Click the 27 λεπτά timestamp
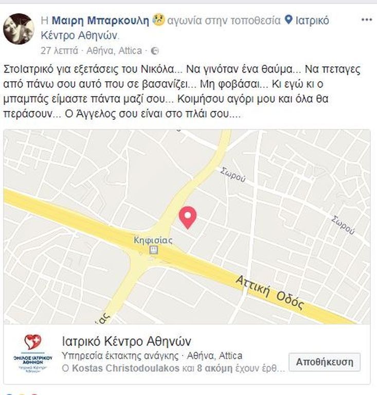 (x=60, y=51)
